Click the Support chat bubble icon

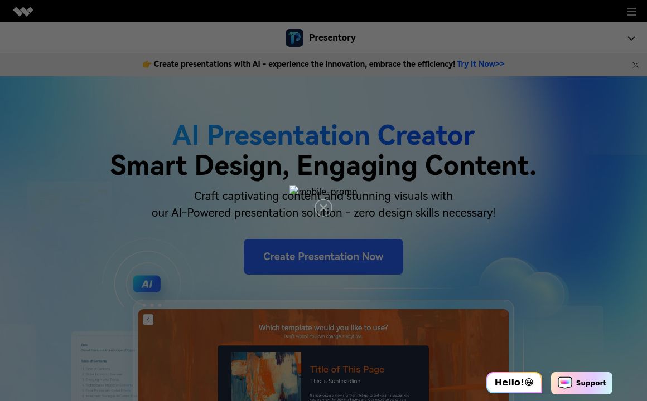565,383
